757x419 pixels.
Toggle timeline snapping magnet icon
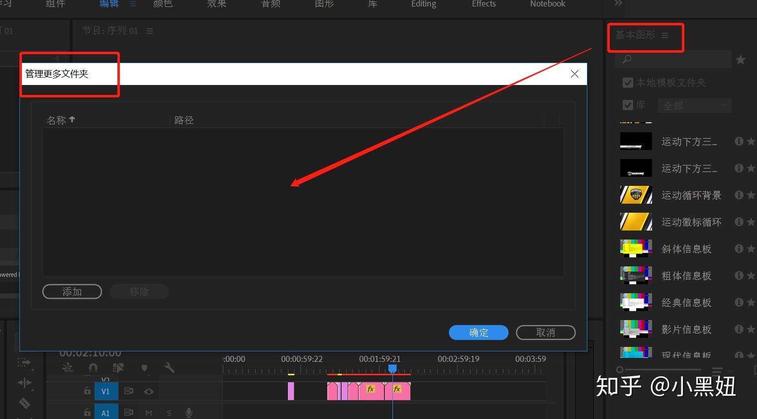coord(93,368)
